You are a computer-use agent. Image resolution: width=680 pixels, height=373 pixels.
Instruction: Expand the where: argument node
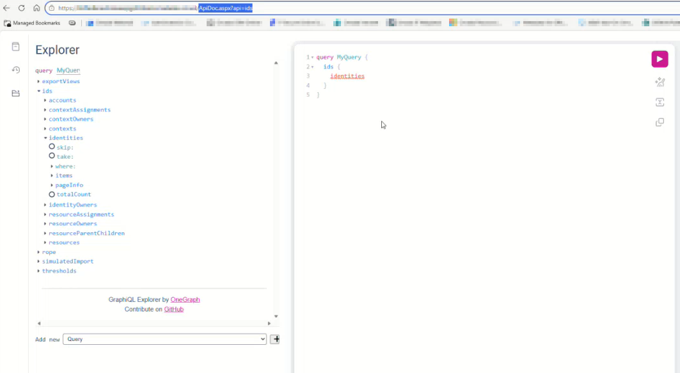[52, 166]
